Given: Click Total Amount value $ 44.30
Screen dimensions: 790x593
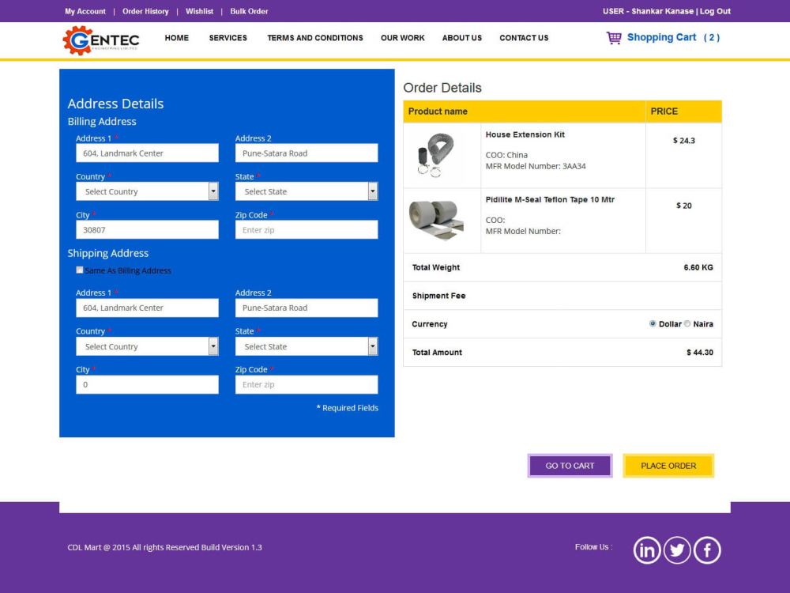Looking at the screenshot, I should coord(700,353).
